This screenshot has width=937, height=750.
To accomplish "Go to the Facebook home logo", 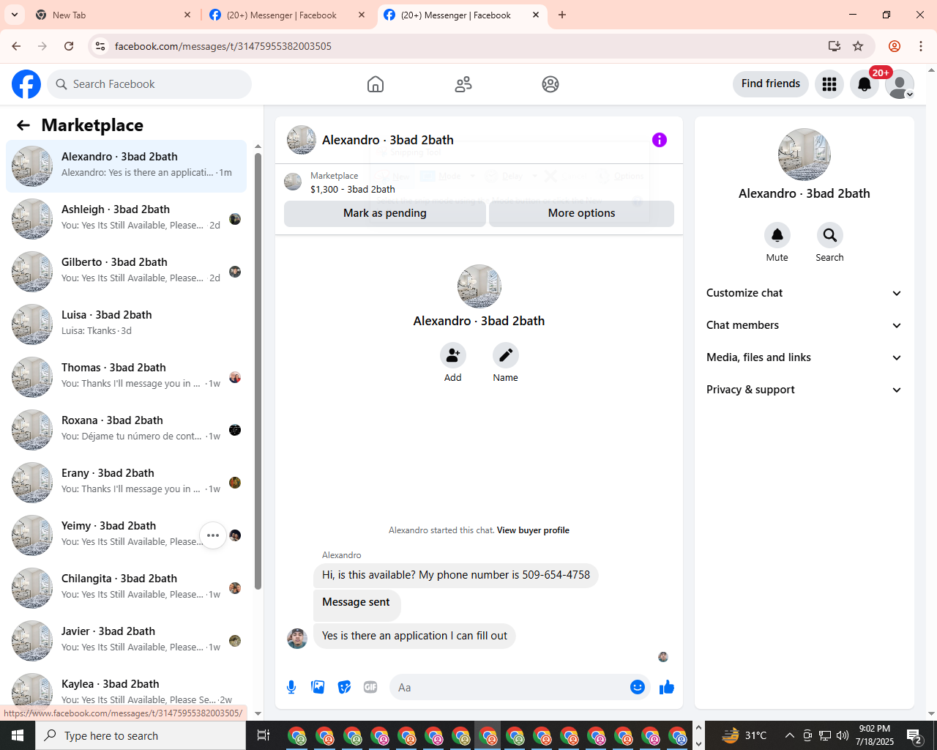I will [26, 84].
